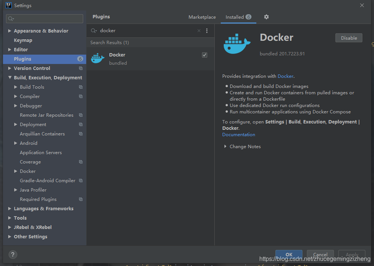The width and height of the screenshot is (374, 266).
Task: Click project-level icon next to Build Tools
Action: tap(81, 87)
